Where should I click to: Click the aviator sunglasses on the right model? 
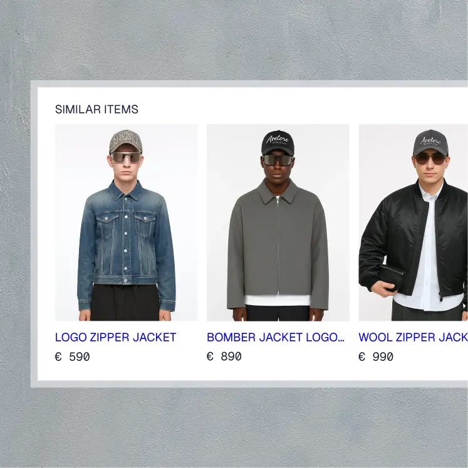(x=430, y=159)
